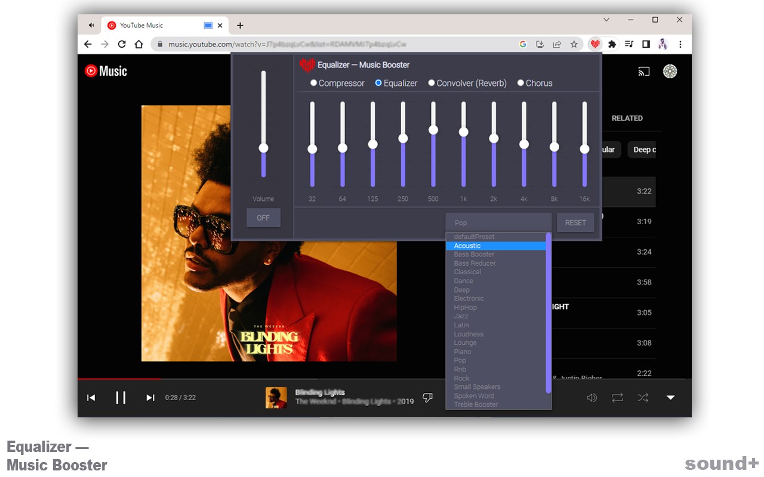
Task: Click the YouTube Music logo
Action: point(106,71)
